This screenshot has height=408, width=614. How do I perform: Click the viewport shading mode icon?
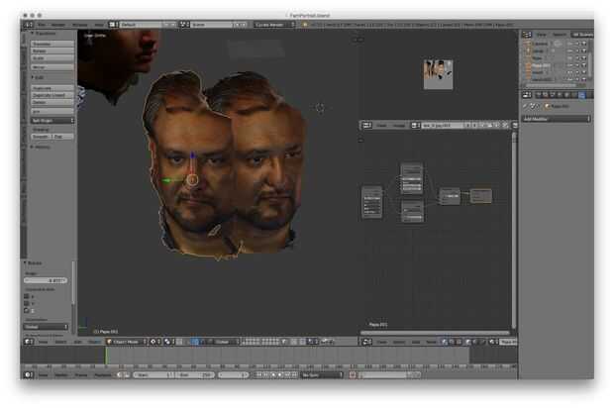(154, 342)
